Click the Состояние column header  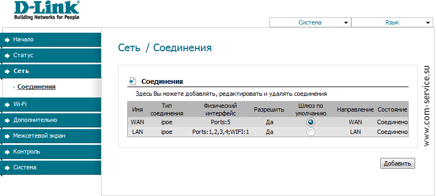click(392, 109)
